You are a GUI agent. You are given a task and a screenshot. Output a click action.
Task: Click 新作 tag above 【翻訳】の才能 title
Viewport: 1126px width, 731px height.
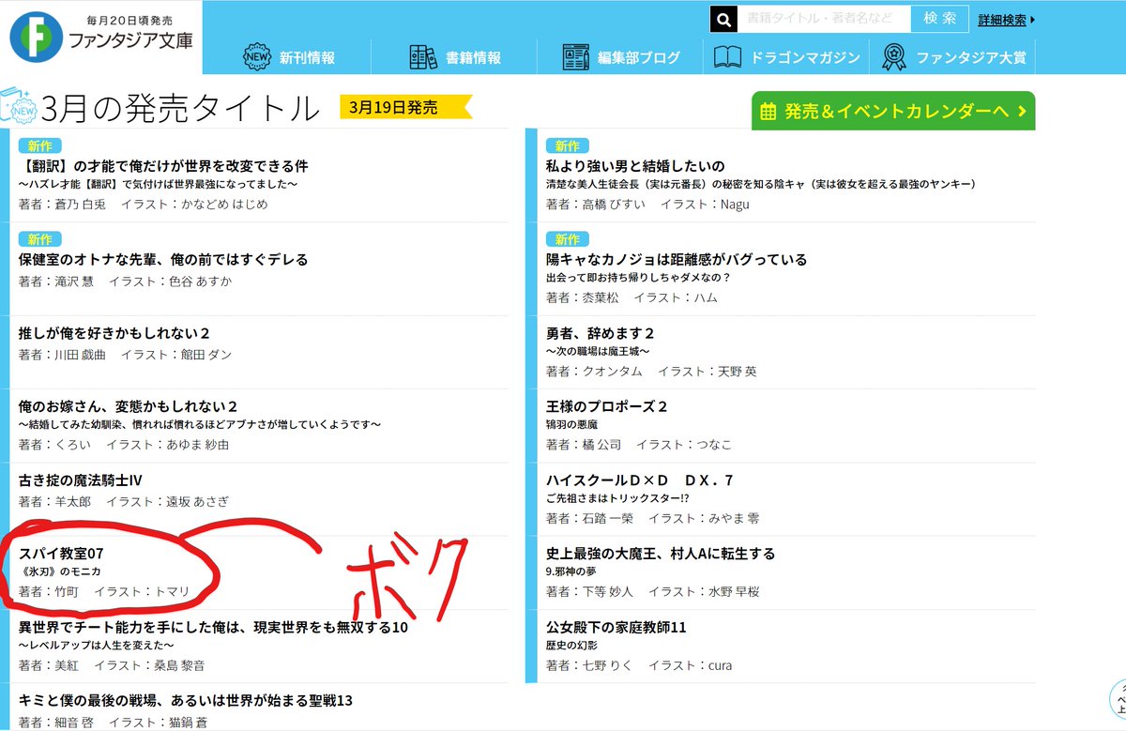click(x=39, y=145)
